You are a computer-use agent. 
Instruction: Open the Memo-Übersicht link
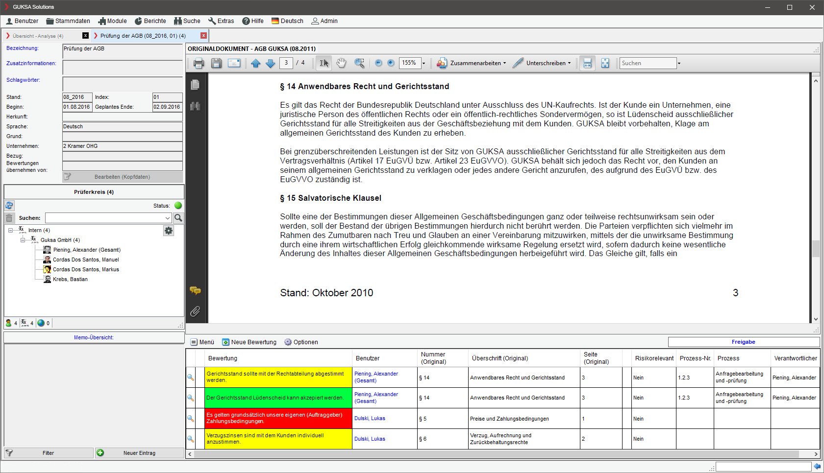point(94,337)
